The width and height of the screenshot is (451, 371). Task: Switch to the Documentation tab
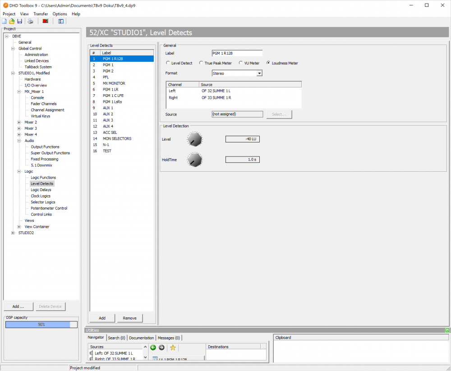click(141, 338)
